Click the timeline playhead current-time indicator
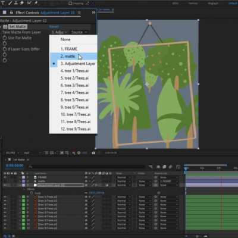The height and width of the screenshot is (238, 238). point(186,168)
